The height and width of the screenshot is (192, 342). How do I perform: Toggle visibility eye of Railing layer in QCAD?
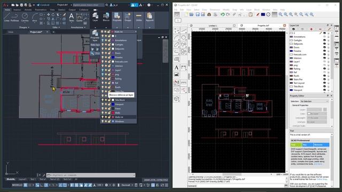click(x=324, y=69)
